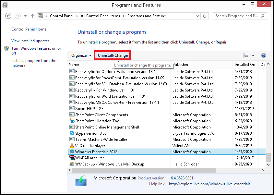Sort by the Installed On column header
This screenshot has height=195, width=274.
[x=245, y=65]
